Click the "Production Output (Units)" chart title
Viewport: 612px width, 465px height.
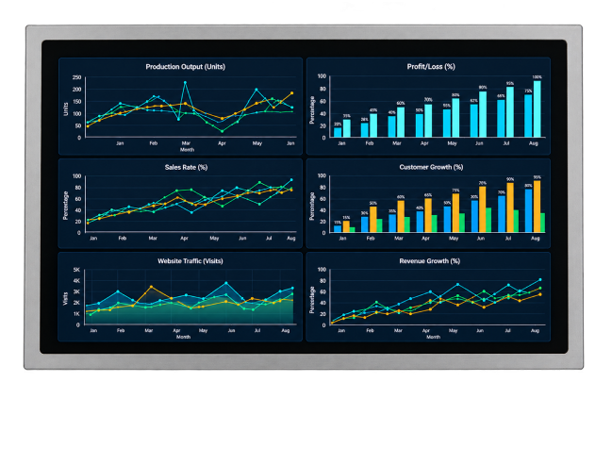[x=186, y=67]
